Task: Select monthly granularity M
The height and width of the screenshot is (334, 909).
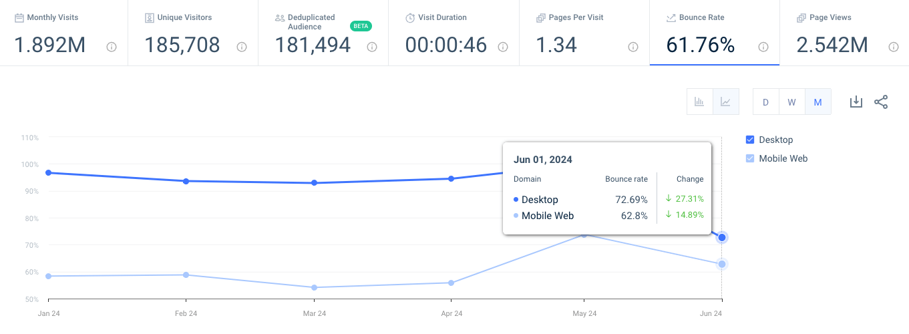Action: point(817,102)
